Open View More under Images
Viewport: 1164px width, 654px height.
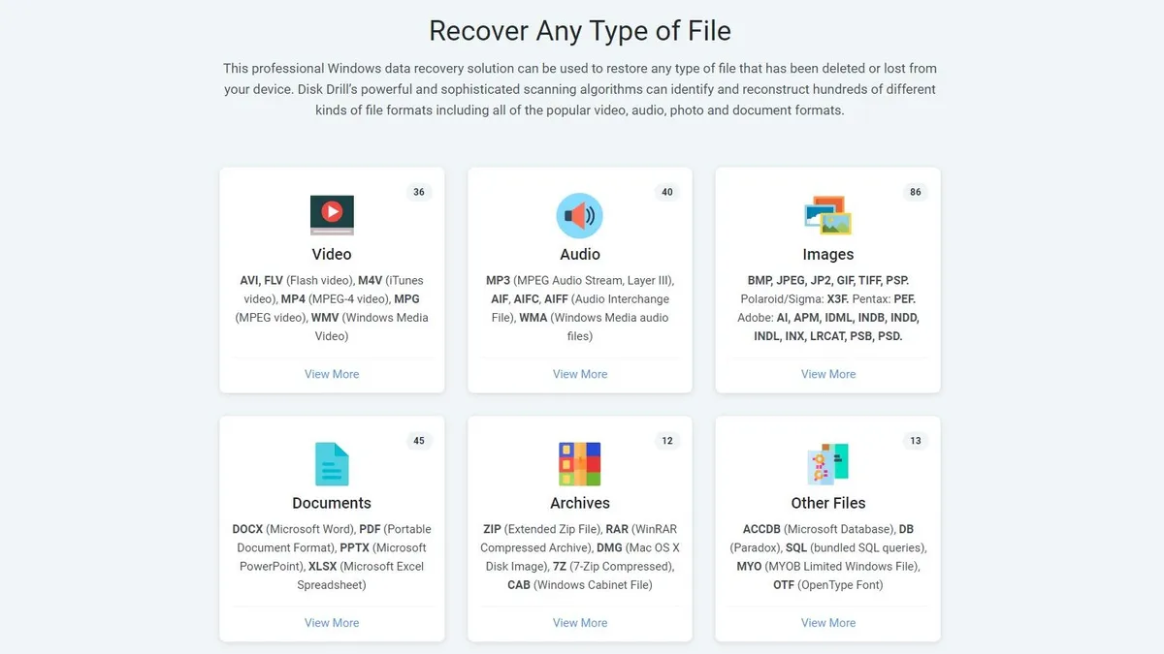coord(828,374)
